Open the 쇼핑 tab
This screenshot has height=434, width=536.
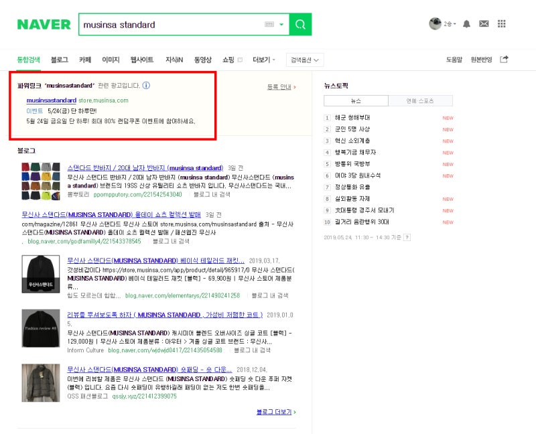pyautogui.click(x=228, y=60)
